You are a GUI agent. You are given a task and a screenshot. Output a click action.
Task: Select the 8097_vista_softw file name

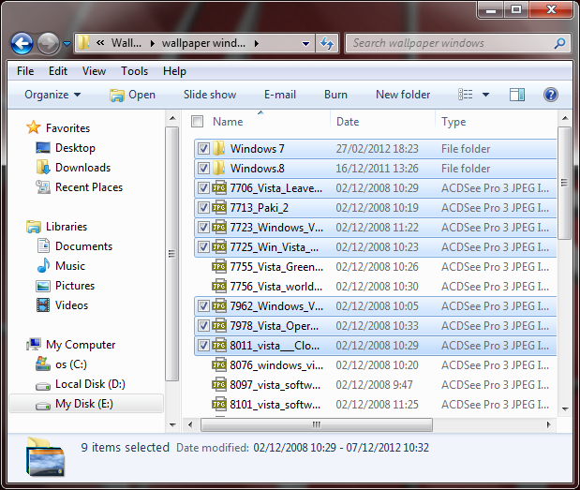pyautogui.click(x=275, y=385)
